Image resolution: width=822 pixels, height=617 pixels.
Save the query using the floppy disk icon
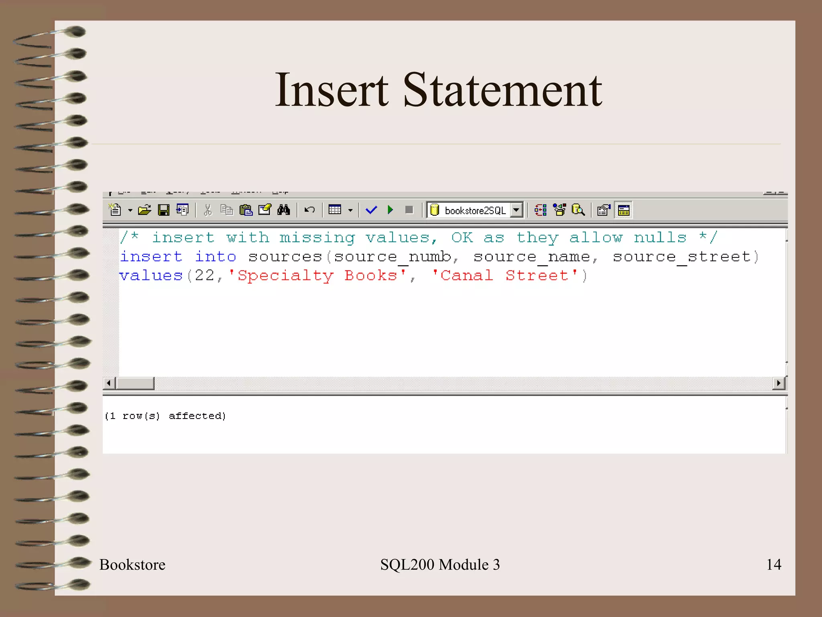click(163, 210)
